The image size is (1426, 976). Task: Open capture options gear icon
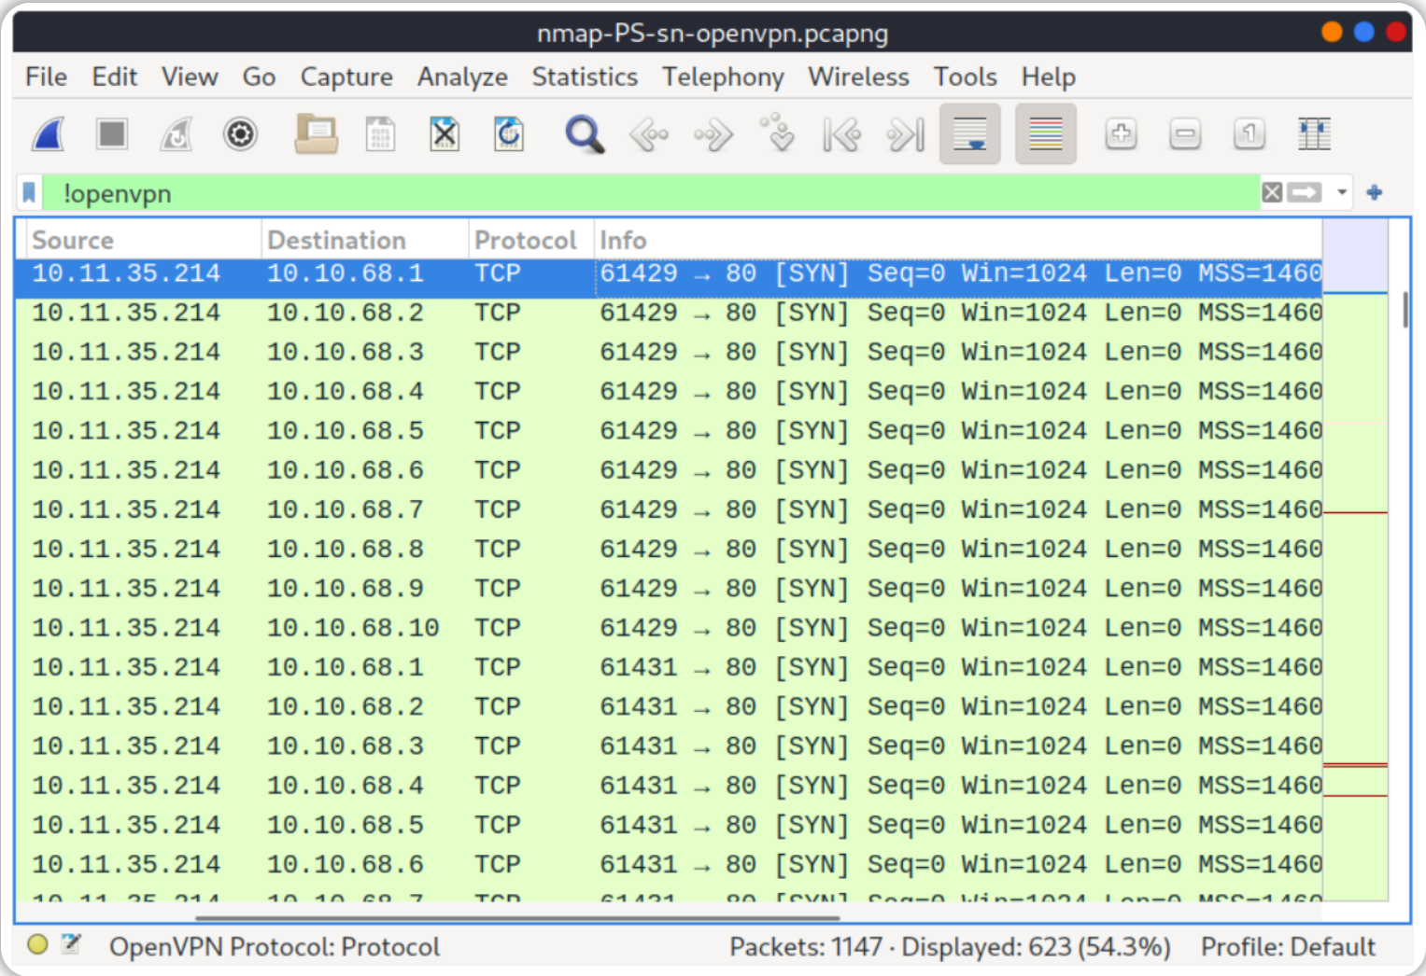240,134
